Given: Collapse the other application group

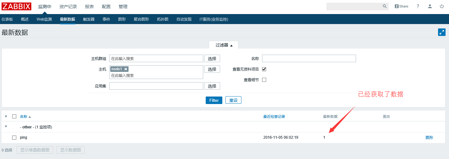Looking at the screenshot, I should click(x=6, y=127).
